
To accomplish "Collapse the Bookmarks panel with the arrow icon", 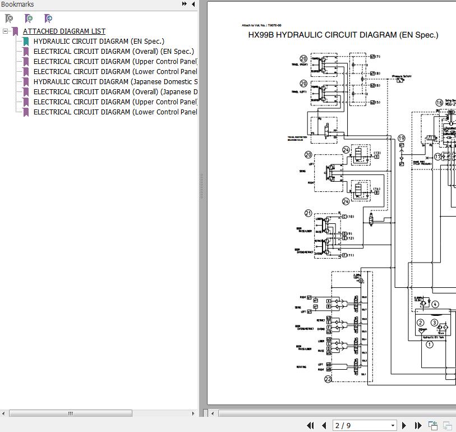I will (x=193, y=4).
